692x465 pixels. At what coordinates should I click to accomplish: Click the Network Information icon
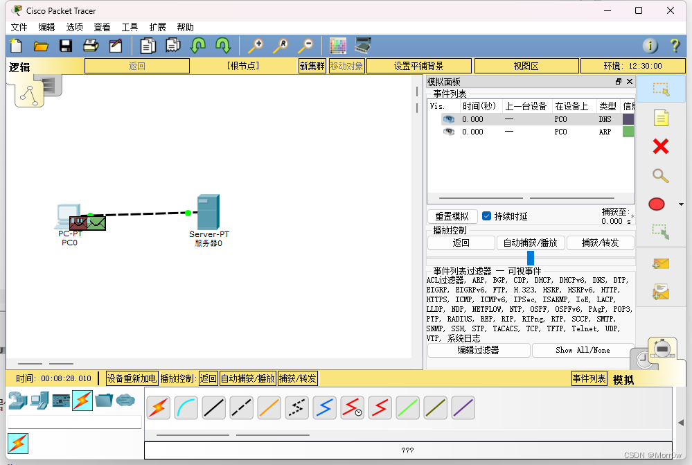[650, 46]
